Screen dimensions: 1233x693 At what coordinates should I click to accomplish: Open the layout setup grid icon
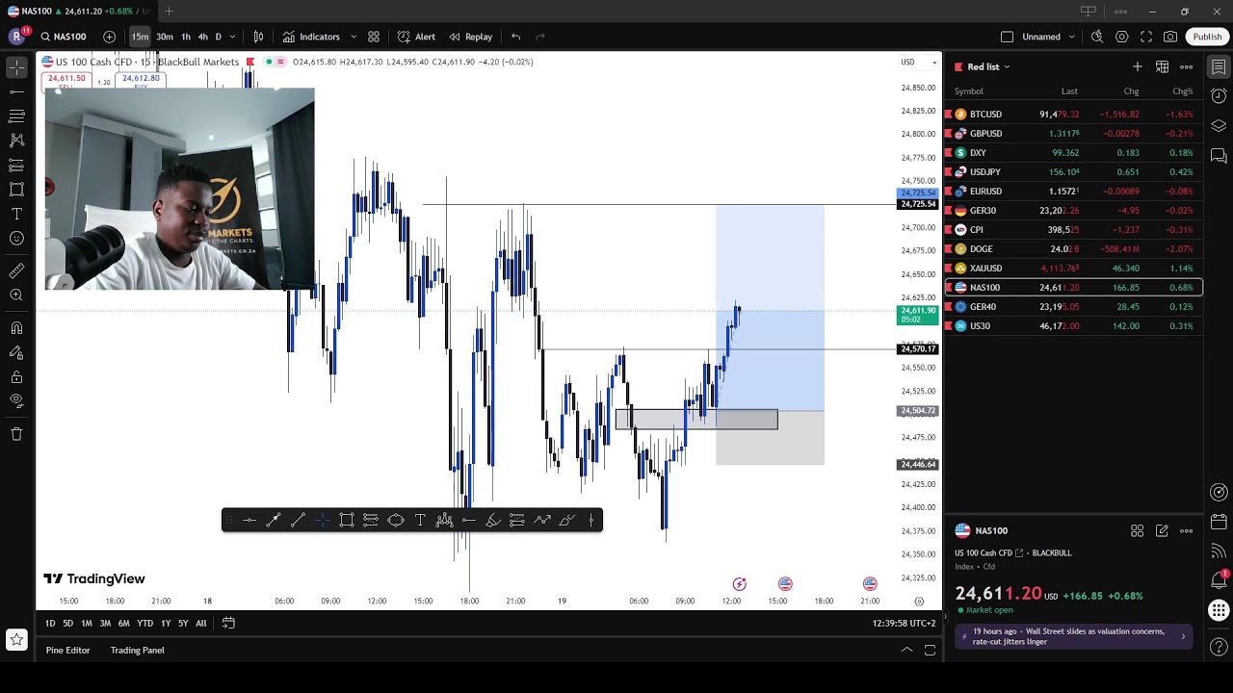pyautogui.click(x=374, y=37)
